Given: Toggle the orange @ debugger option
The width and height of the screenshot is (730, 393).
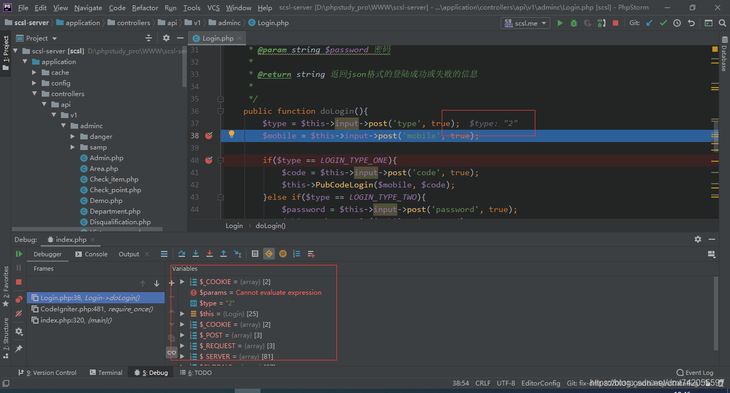Looking at the screenshot, I should 283,254.
